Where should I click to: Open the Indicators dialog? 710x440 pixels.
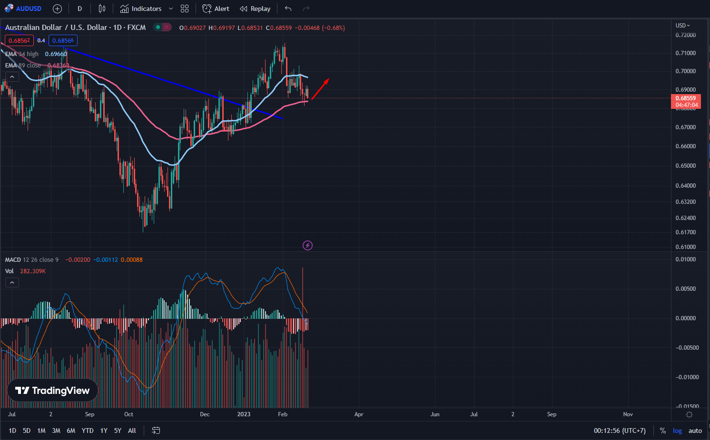pyautogui.click(x=141, y=9)
